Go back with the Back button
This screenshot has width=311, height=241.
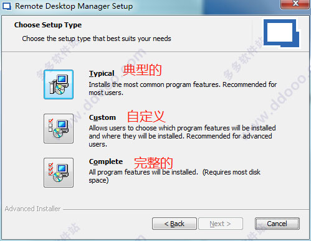(x=175, y=224)
